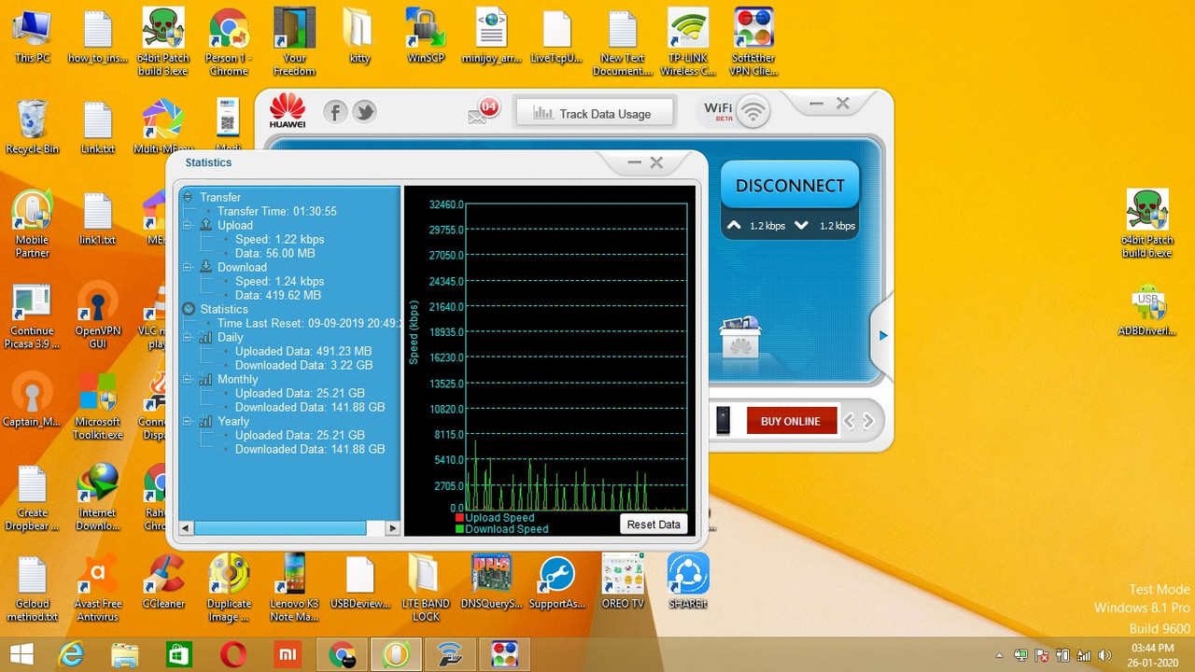Show hidden tray icons arrow
The height and width of the screenshot is (672, 1195).
click(x=999, y=655)
